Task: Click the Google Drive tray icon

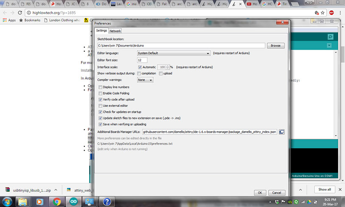Action: [309, 202]
